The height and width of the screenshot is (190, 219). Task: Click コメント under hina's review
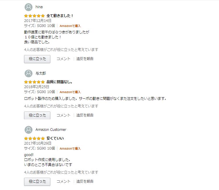pyautogui.click(x=63, y=59)
